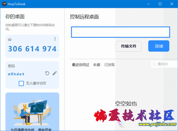Screen dimensions: 178x131
Task: Click the 传输文件 button
Action: [x=128, y=46]
